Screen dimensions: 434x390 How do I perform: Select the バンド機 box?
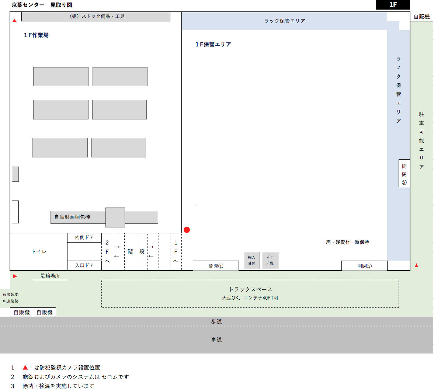(270, 260)
